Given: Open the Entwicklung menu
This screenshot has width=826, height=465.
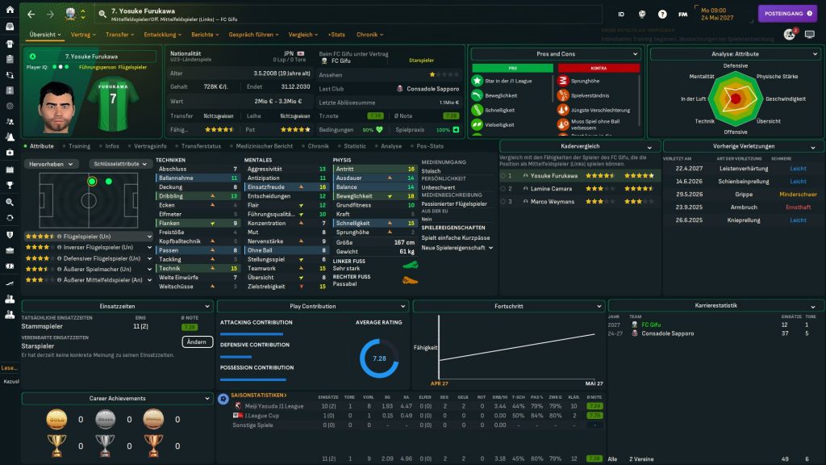Looking at the screenshot, I should coord(163,35).
